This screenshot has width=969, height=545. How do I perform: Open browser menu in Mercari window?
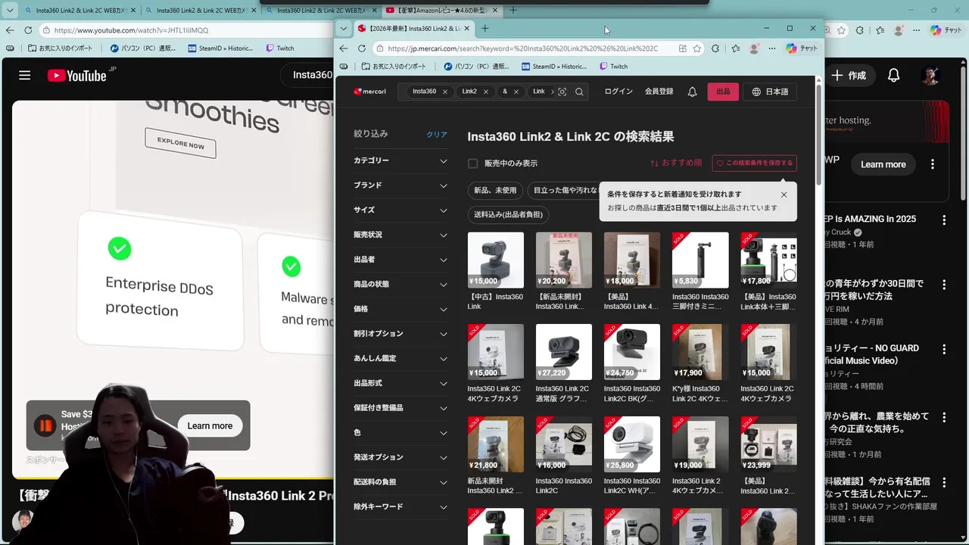[772, 48]
